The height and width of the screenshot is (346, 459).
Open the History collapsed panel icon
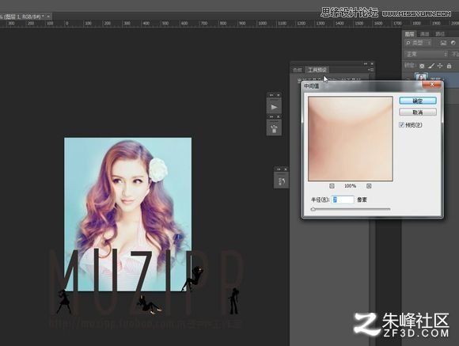pyautogui.click(x=281, y=181)
